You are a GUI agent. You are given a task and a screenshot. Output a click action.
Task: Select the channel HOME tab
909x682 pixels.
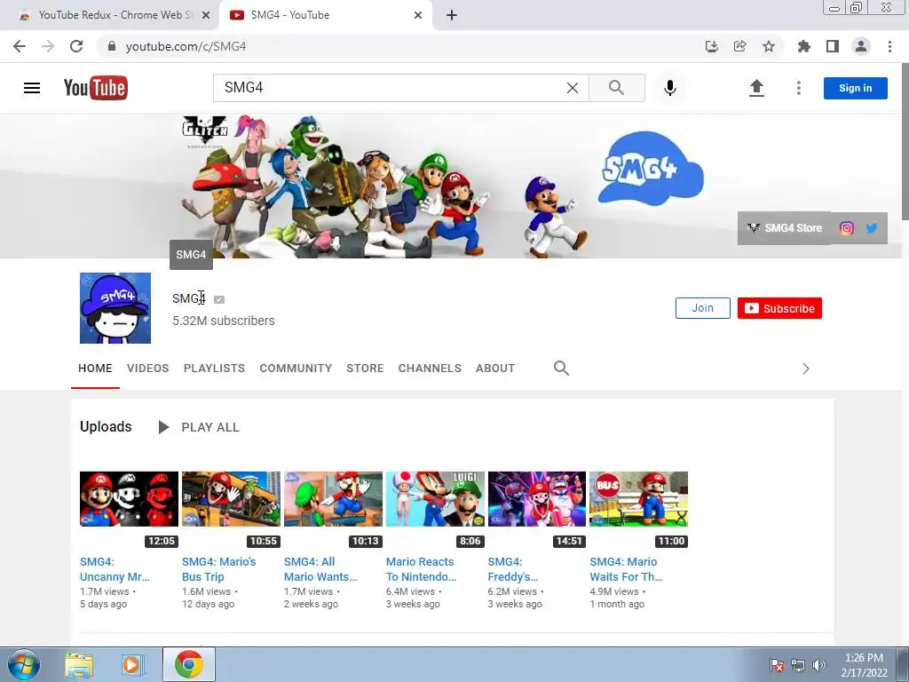point(95,369)
